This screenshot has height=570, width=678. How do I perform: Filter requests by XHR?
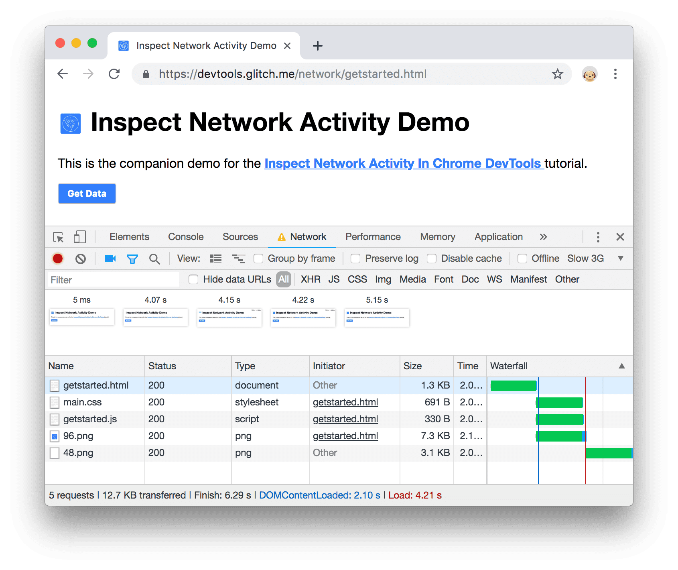(311, 279)
